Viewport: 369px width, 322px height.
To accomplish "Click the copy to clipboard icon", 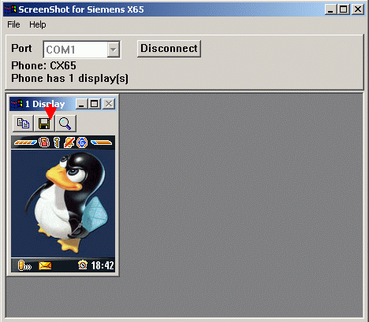I will (x=23, y=123).
